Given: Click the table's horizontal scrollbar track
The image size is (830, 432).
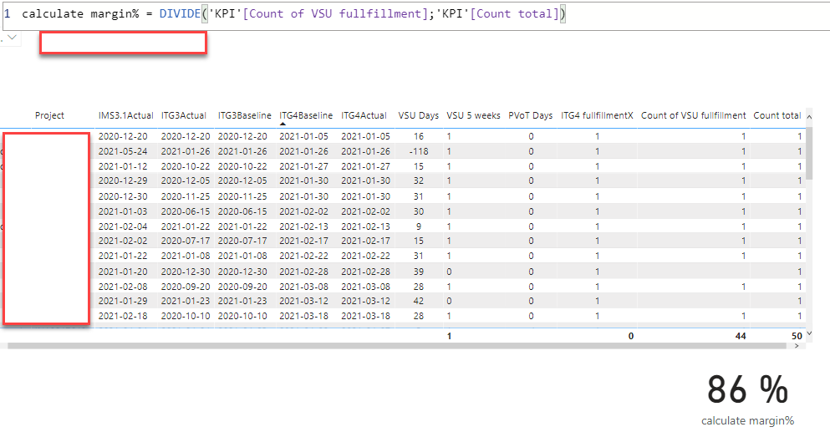Looking at the screenshot, I should click(x=397, y=346).
